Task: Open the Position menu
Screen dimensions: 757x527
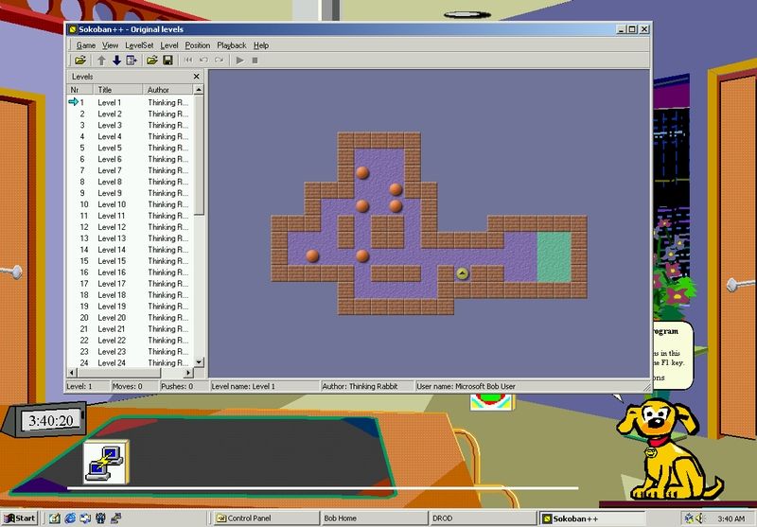Action: tap(198, 45)
